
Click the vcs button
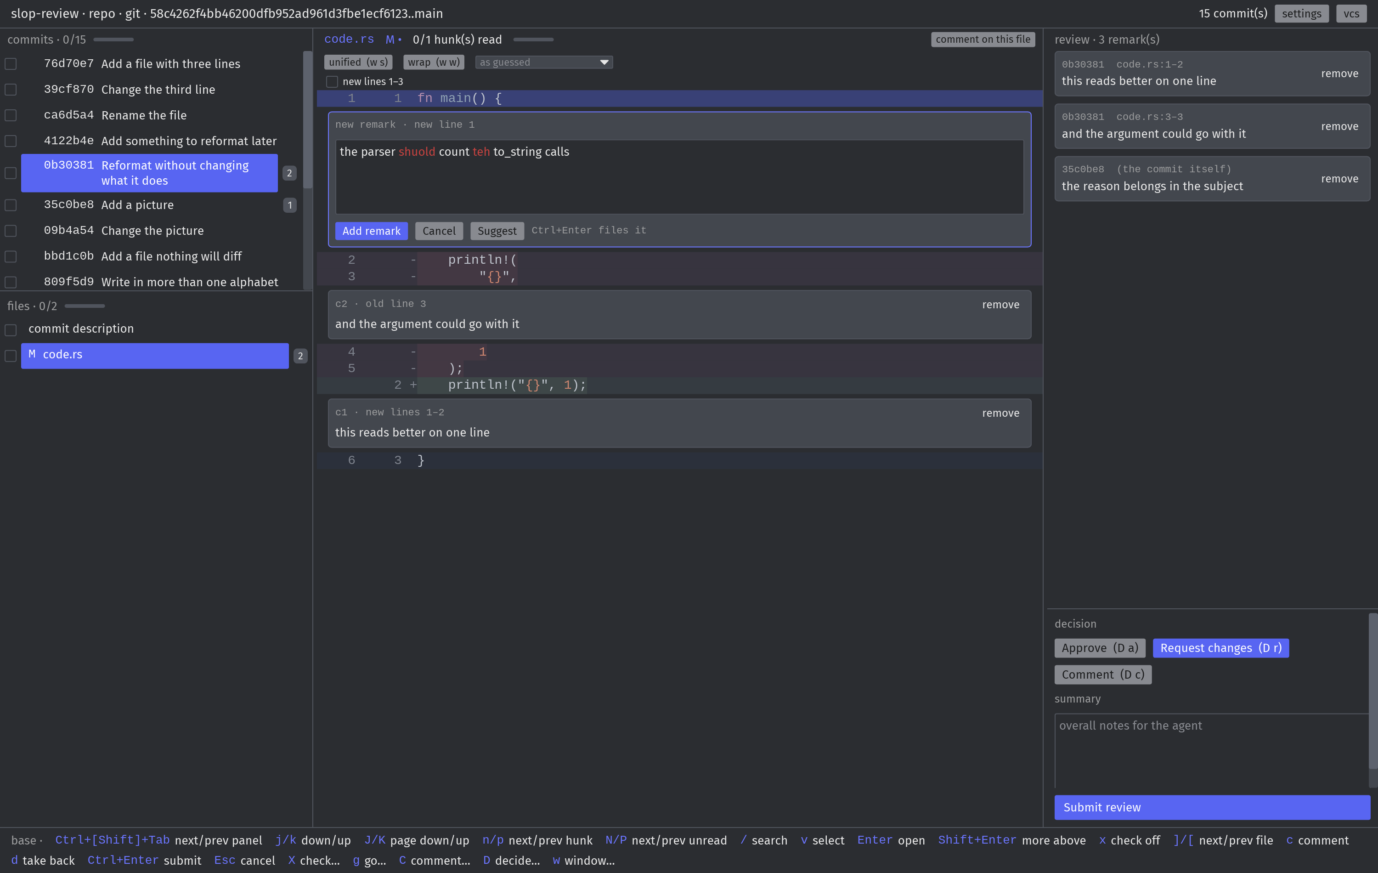pyautogui.click(x=1351, y=13)
